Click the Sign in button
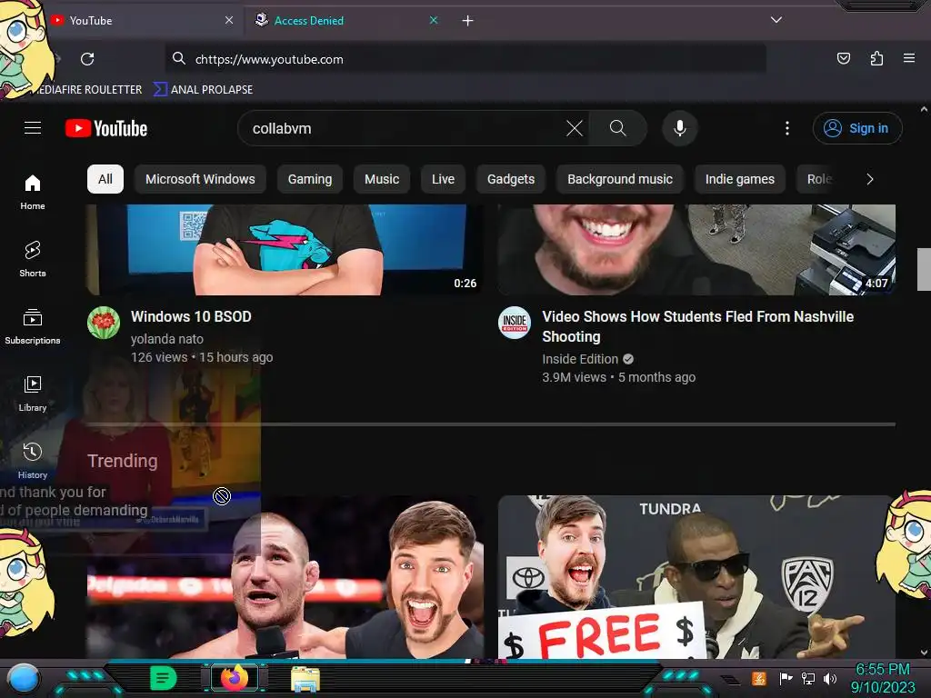 [x=857, y=128]
